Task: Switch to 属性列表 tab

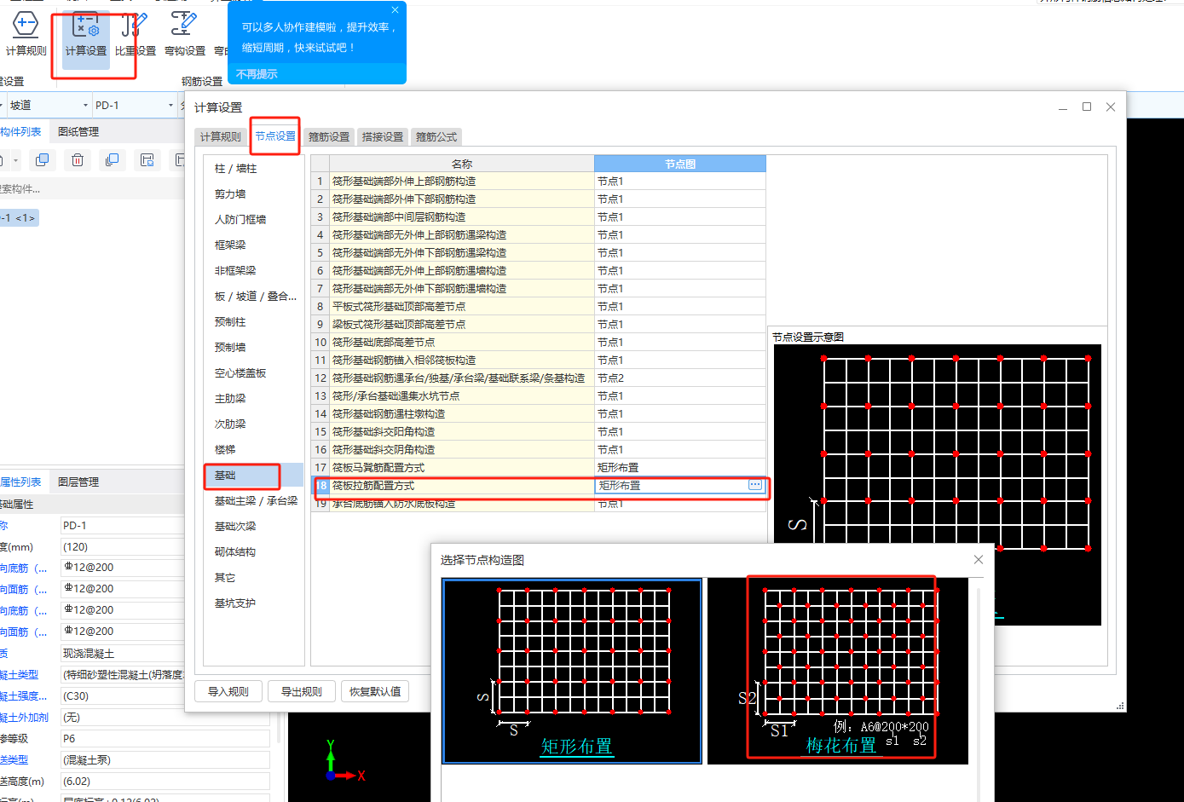Action: point(20,482)
